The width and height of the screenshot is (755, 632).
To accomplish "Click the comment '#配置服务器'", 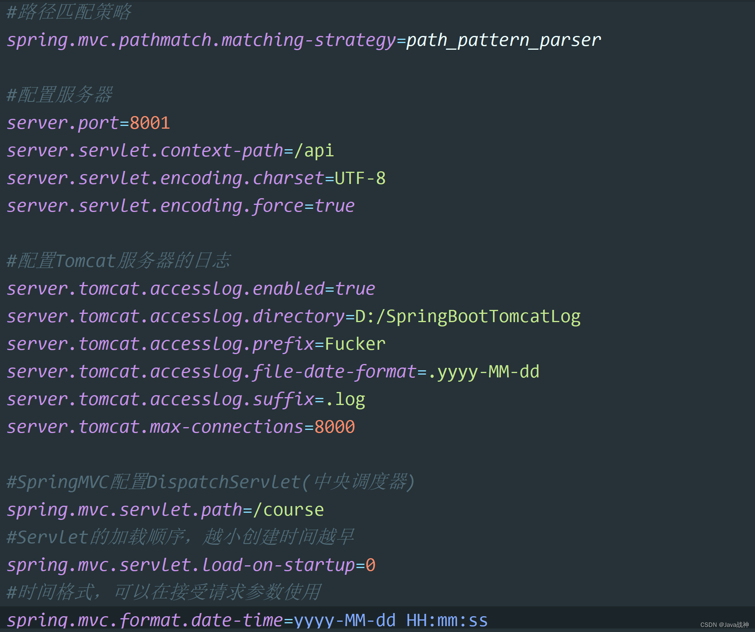I will click(60, 95).
